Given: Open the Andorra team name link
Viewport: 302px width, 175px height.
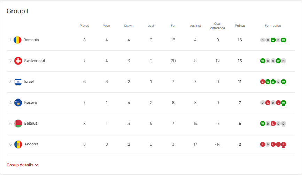Looking at the screenshot, I should point(31,144).
